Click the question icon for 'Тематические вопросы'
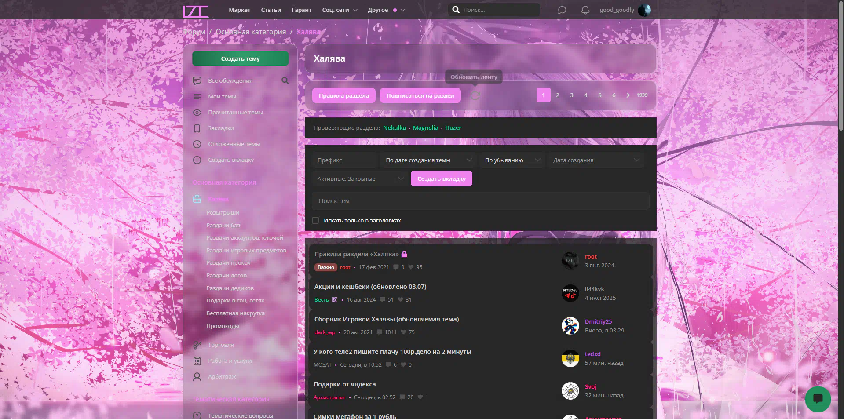 click(x=197, y=415)
